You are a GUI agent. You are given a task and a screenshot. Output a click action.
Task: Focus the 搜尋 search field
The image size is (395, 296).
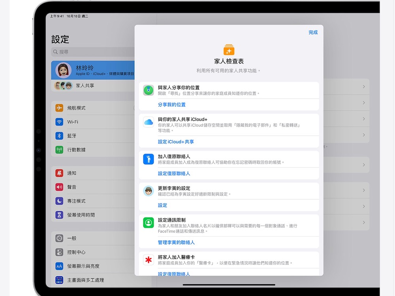[93, 52]
